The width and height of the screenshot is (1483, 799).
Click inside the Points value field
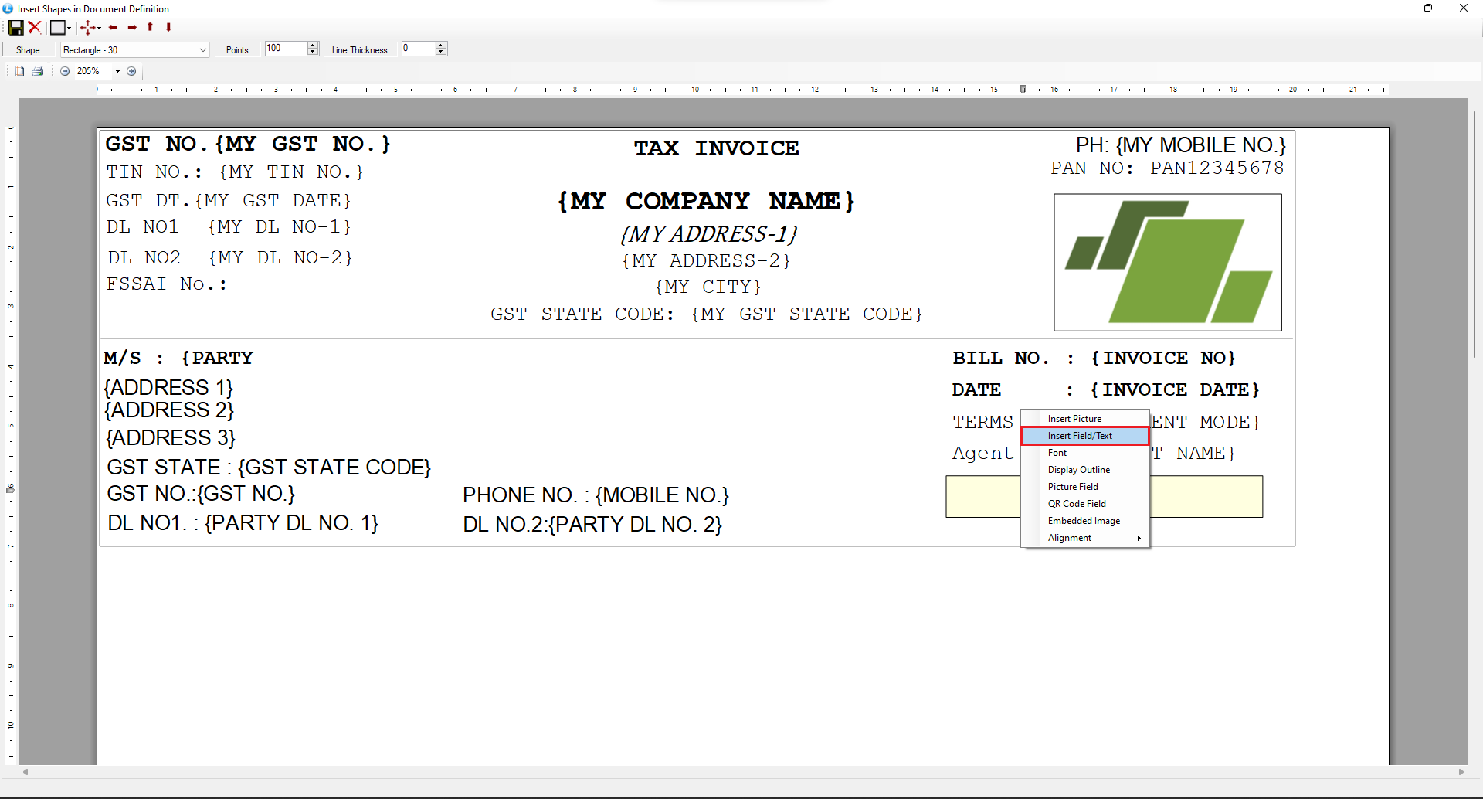point(285,49)
